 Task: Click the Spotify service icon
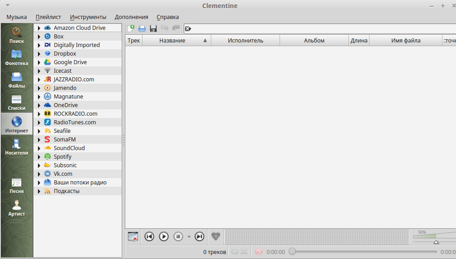click(x=47, y=157)
